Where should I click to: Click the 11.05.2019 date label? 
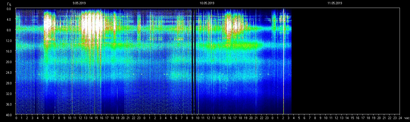click(335, 3)
